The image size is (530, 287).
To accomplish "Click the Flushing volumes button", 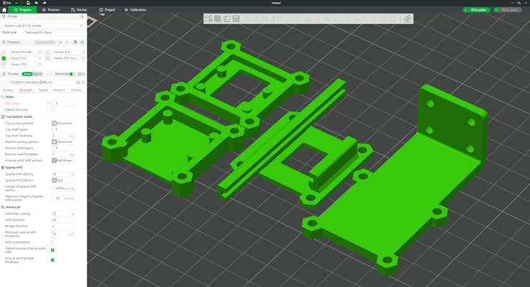I will click(45, 42).
